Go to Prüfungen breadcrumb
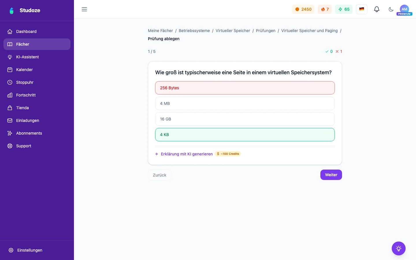The image size is (416, 260). click(265, 31)
